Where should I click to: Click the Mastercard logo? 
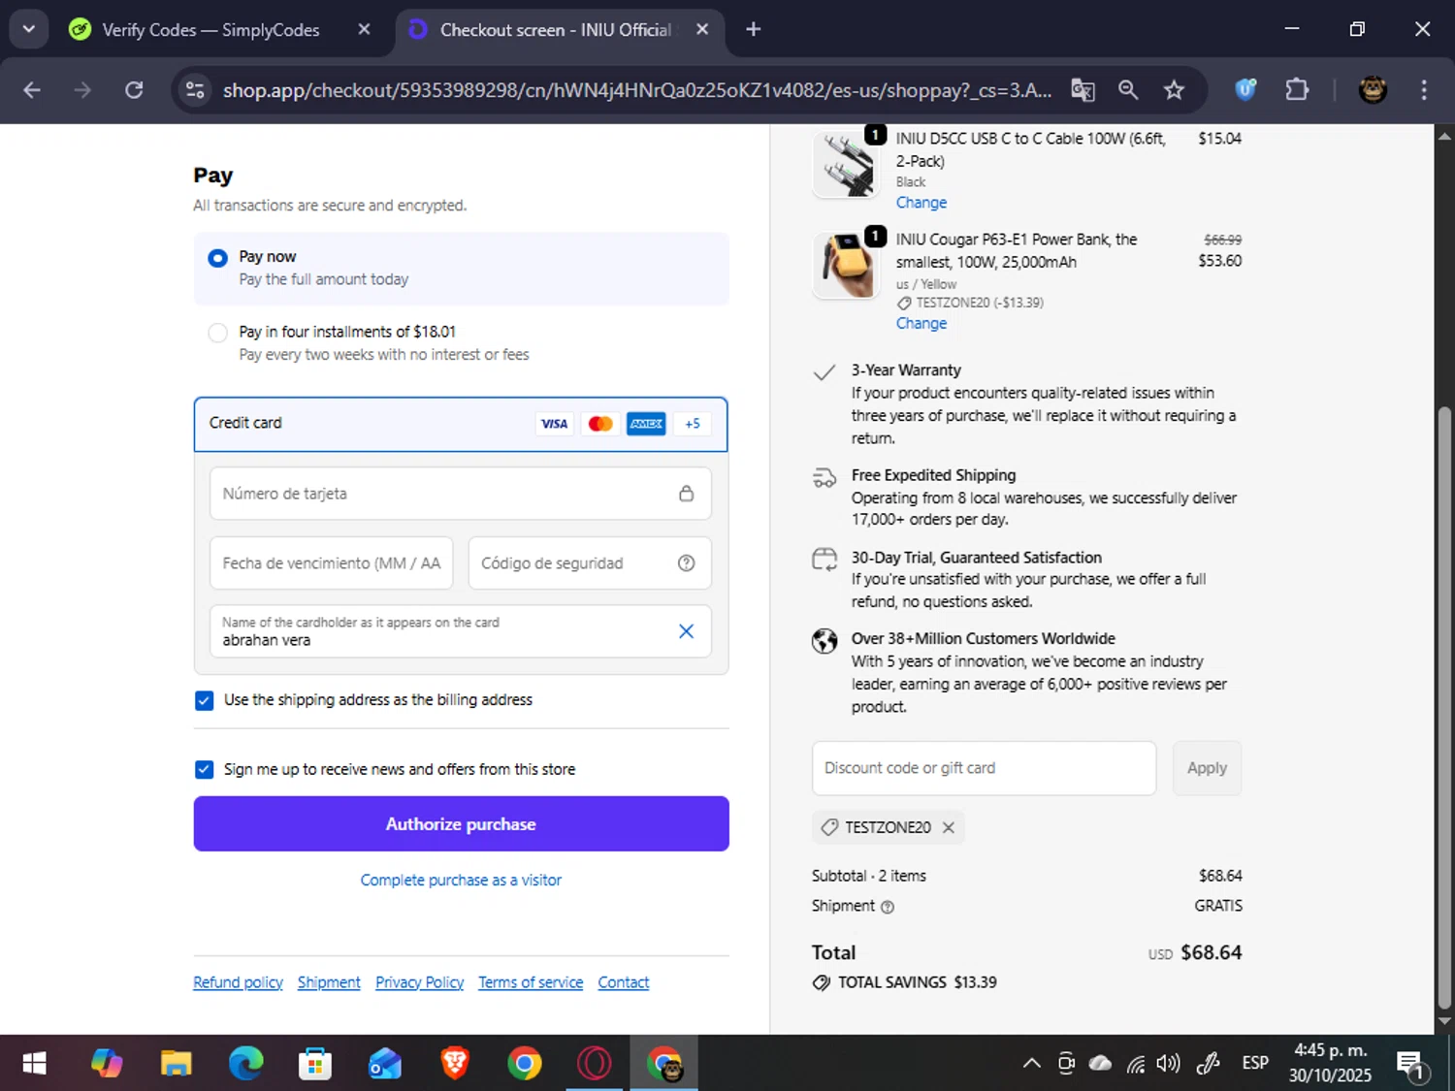pos(600,424)
